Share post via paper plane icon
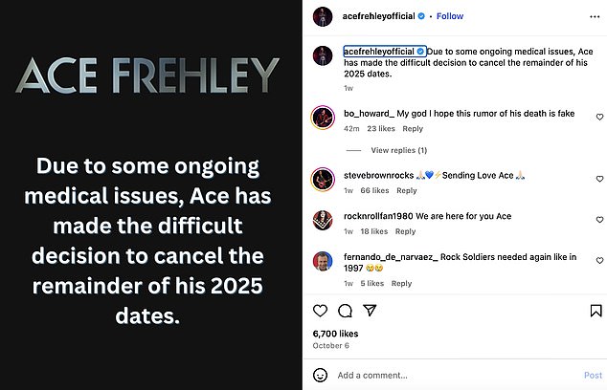607x390 pixels. point(369,311)
